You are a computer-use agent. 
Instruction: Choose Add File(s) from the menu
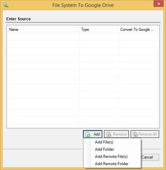point(112,142)
